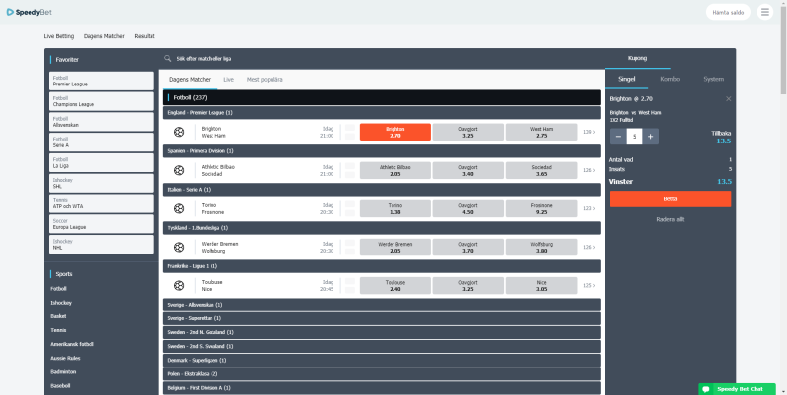Select Frosinone 9.25 odds

[542, 208]
